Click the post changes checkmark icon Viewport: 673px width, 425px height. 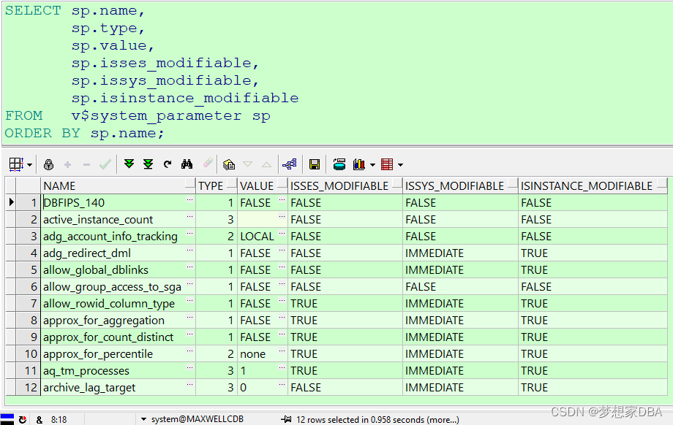105,164
